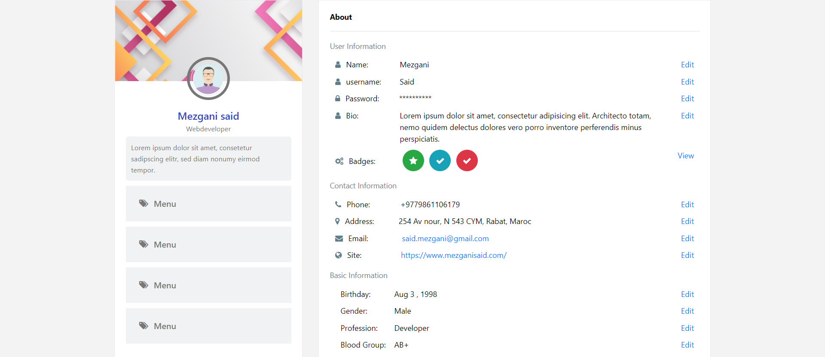Click the Basic Information section heading
The image size is (825, 357).
tap(358, 275)
